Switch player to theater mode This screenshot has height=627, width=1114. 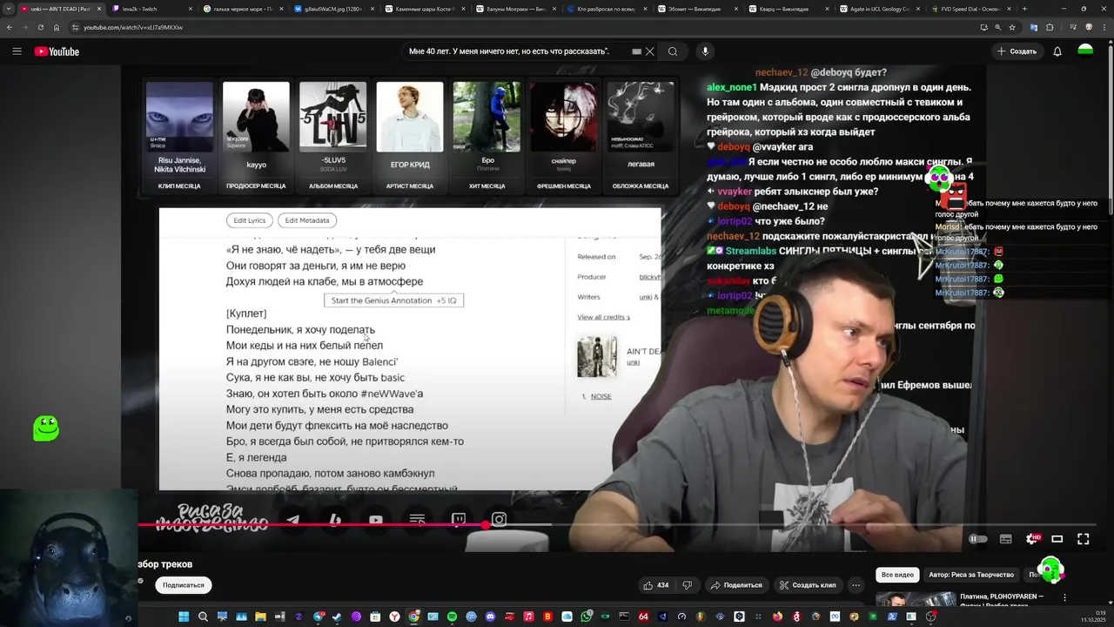(x=1057, y=539)
